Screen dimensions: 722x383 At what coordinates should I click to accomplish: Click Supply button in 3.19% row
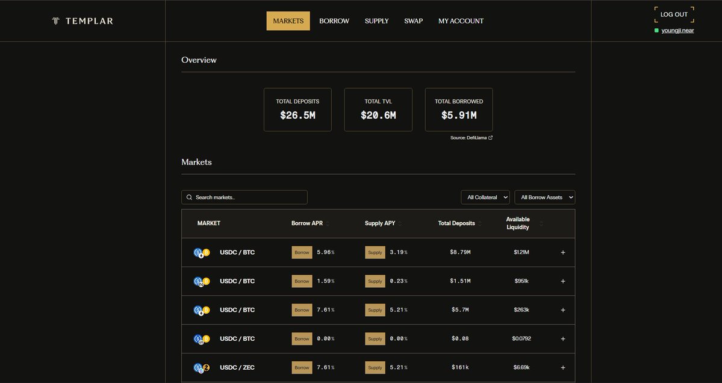click(375, 252)
